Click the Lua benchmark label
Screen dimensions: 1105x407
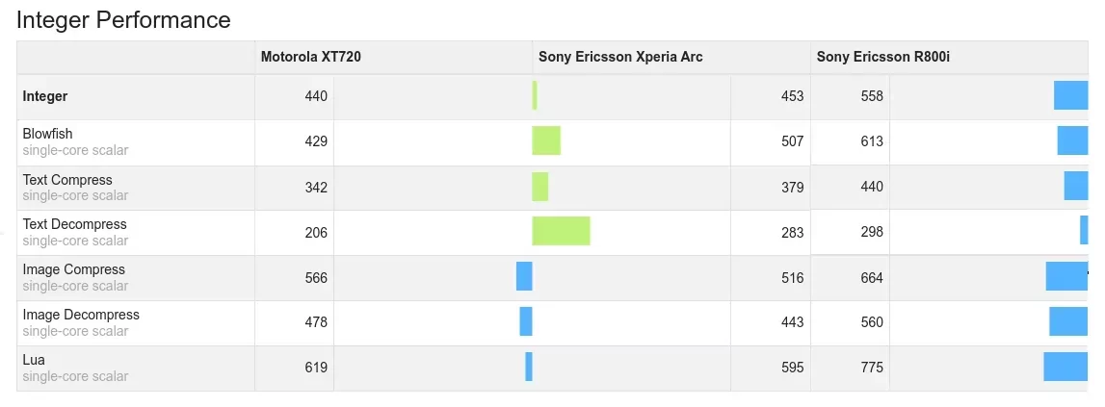pos(34,360)
